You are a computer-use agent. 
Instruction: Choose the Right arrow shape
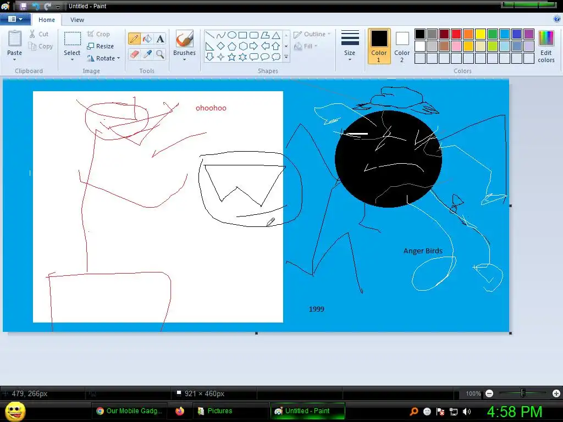tap(254, 46)
